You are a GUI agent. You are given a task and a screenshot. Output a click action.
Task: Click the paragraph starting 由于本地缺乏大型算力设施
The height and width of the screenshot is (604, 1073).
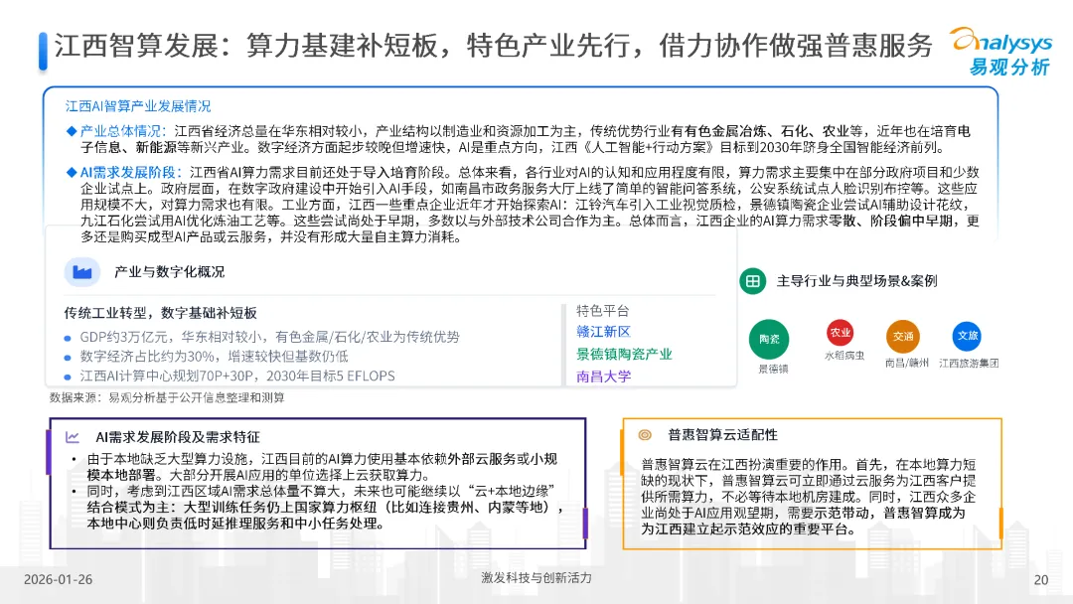322,467
